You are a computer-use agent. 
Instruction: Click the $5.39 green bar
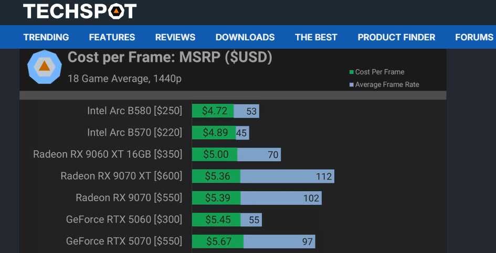coord(216,198)
